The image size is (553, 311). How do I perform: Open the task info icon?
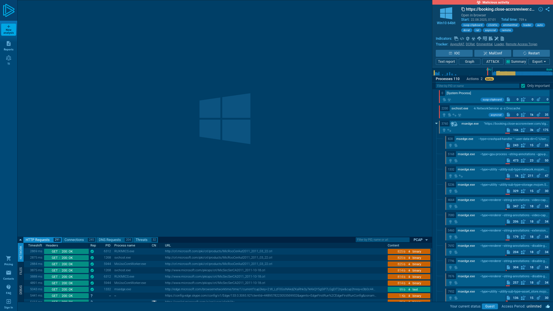click(541, 9)
